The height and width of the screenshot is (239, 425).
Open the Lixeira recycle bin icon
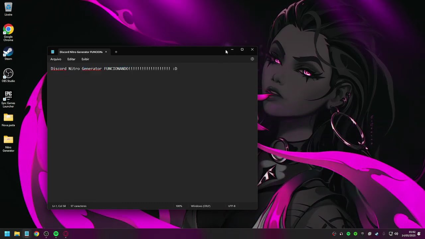[x=8, y=9]
